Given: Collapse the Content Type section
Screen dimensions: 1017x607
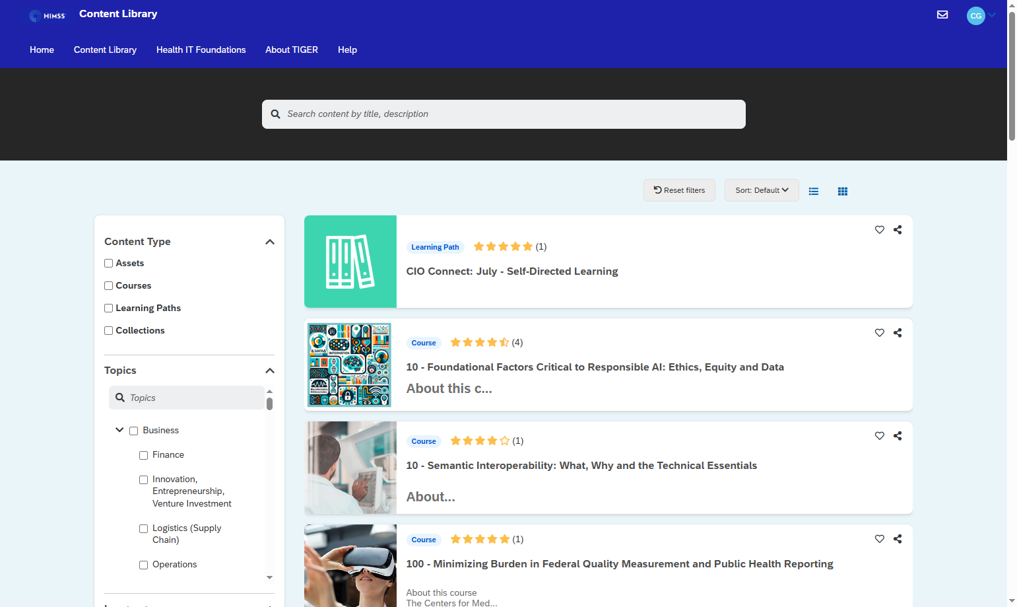Looking at the screenshot, I should [x=269, y=242].
